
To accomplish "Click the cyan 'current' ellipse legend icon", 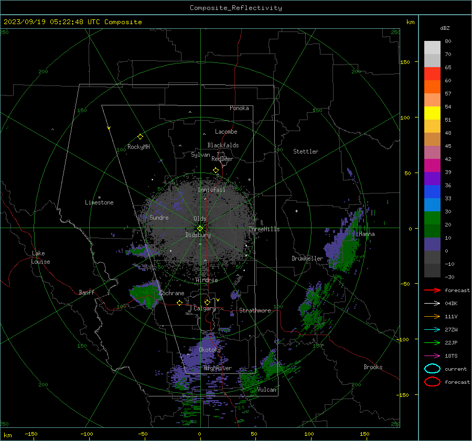I will (432, 369).
